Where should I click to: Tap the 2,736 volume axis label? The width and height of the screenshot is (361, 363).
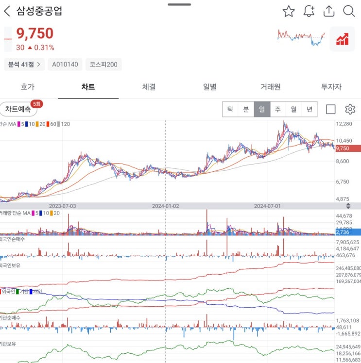coord(348,232)
